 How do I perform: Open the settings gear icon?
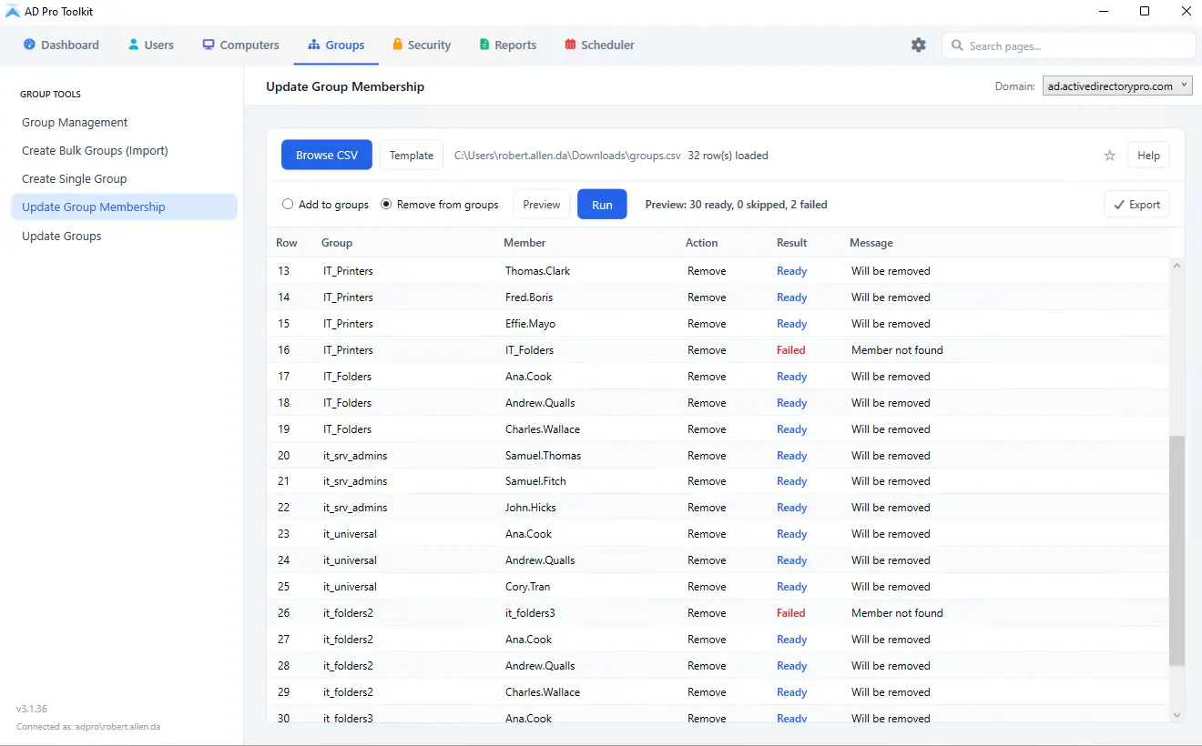pos(918,45)
